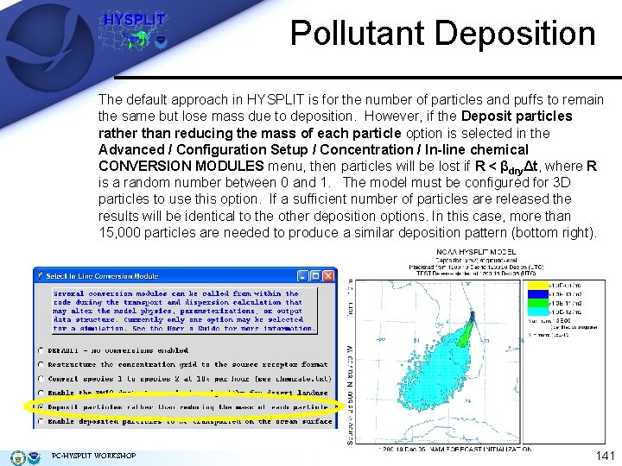Click the green legend color swatch
Viewport: 622px width, 466px height.
coord(537,303)
